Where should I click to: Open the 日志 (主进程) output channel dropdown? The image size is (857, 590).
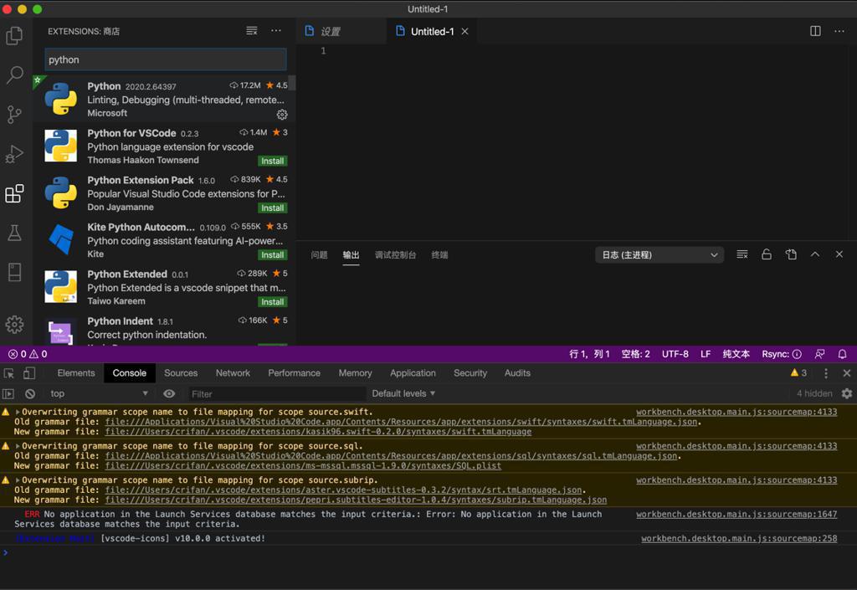pos(659,254)
